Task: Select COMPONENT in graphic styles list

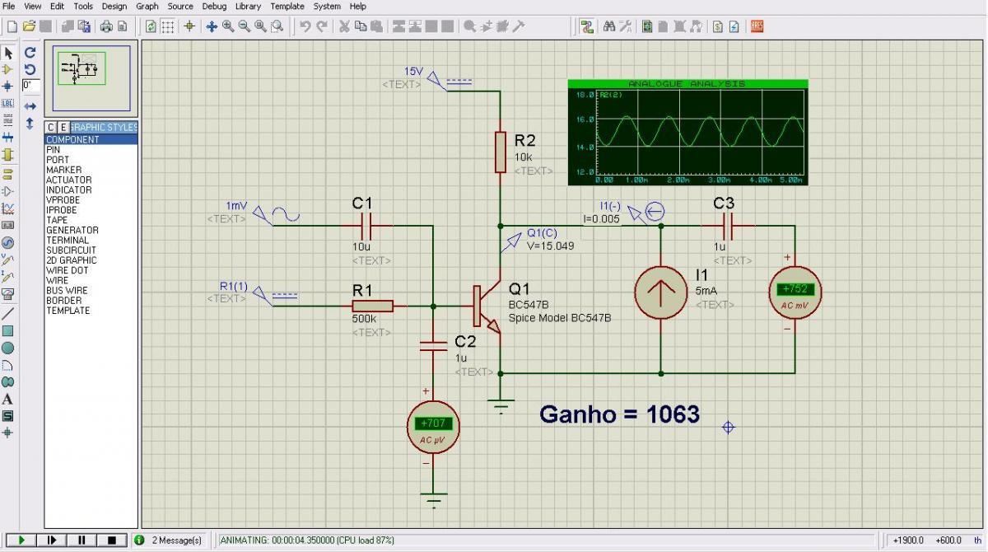Action: click(x=91, y=140)
